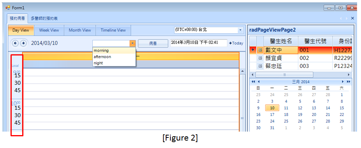
Task: Select doctor code cell 001
Action: coord(315,50)
